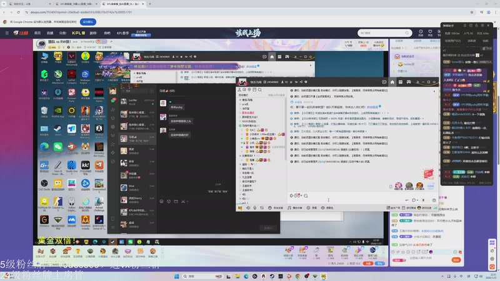Expand the 分类 dropdown in Douyu navigation
Screen dimensions: 500x281
63,33
